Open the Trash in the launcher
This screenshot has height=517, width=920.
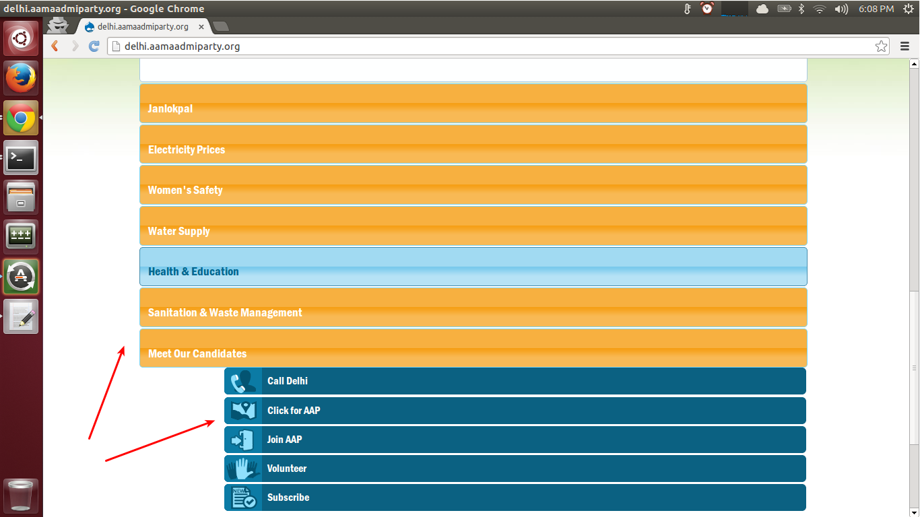pyautogui.click(x=22, y=496)
